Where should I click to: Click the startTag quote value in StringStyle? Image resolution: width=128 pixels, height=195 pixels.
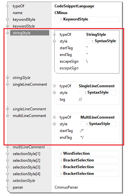[x=87, y=47]
